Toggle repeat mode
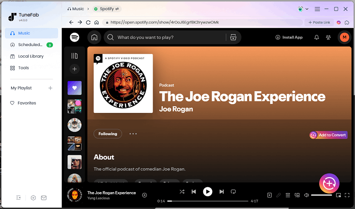Screen dimensions: 355x209 233,192
